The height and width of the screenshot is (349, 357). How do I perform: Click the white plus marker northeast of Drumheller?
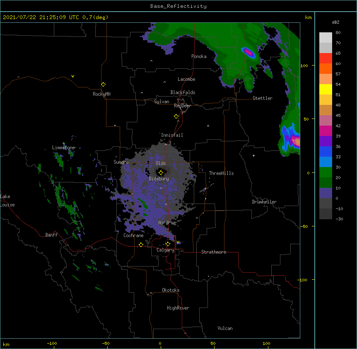pos(253,155)
